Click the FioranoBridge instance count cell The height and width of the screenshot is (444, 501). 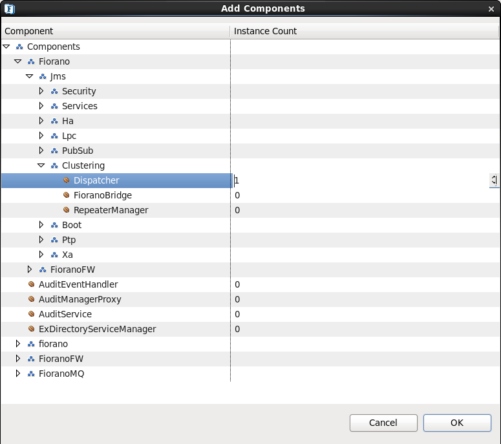[365, 195]
